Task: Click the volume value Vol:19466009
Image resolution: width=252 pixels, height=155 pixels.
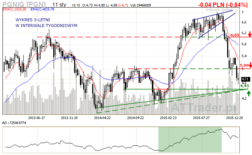Action: 141,5
